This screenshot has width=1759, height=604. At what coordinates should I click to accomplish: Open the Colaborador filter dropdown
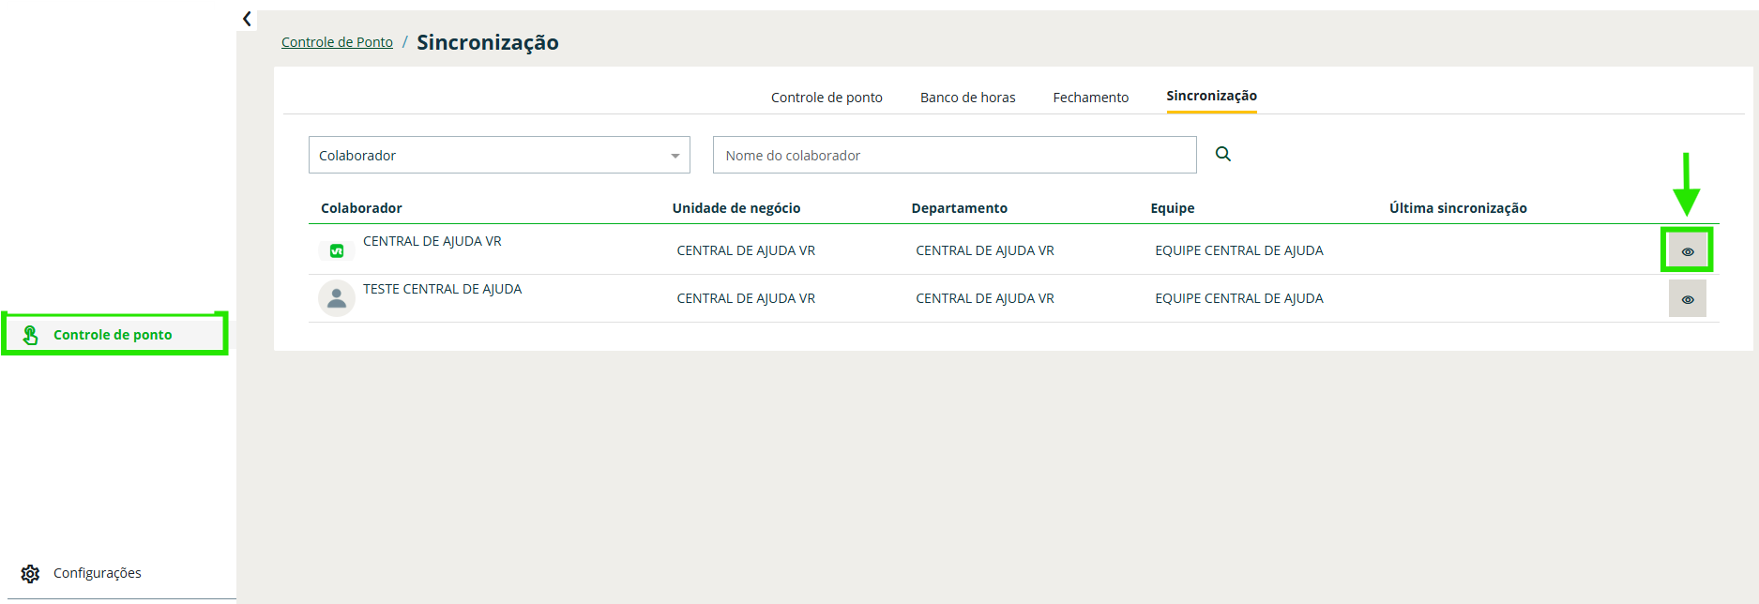(x=499, y=156)
